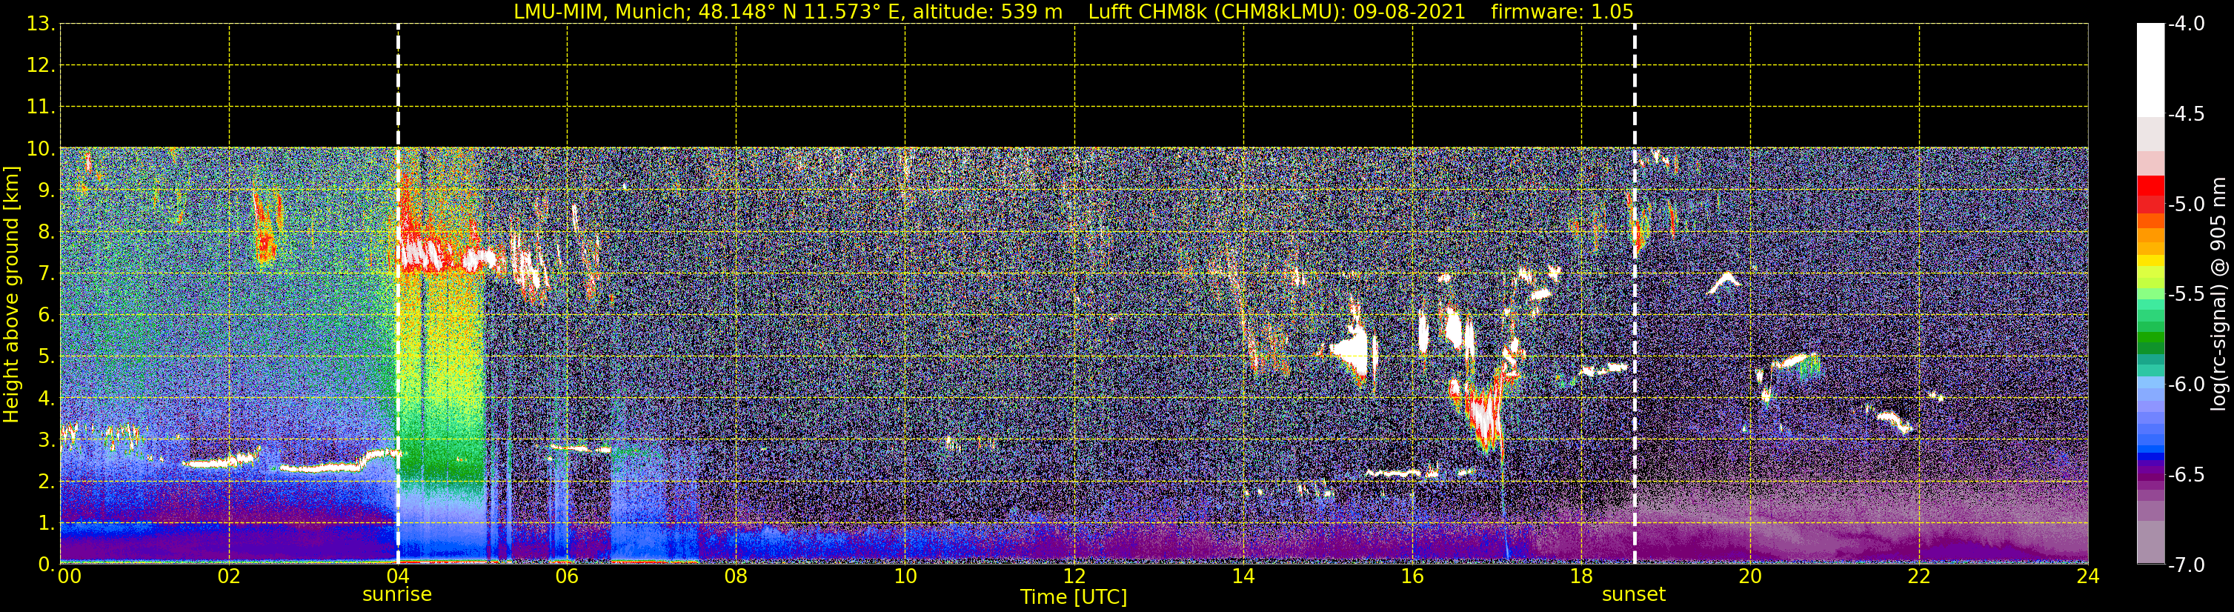This screenshot has width=2234, height=612.
Task: Click the arch-shaped white cloud before 20 UTC
Action: coord(1724,282)
